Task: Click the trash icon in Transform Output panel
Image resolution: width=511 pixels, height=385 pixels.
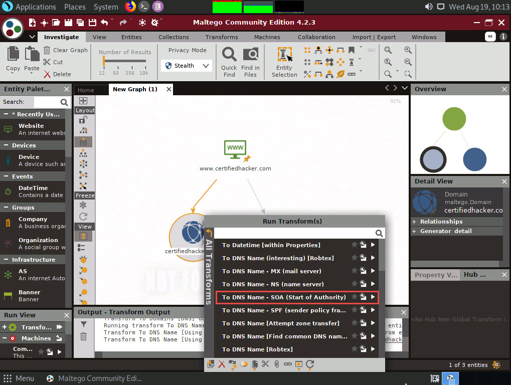Action: 83,336
